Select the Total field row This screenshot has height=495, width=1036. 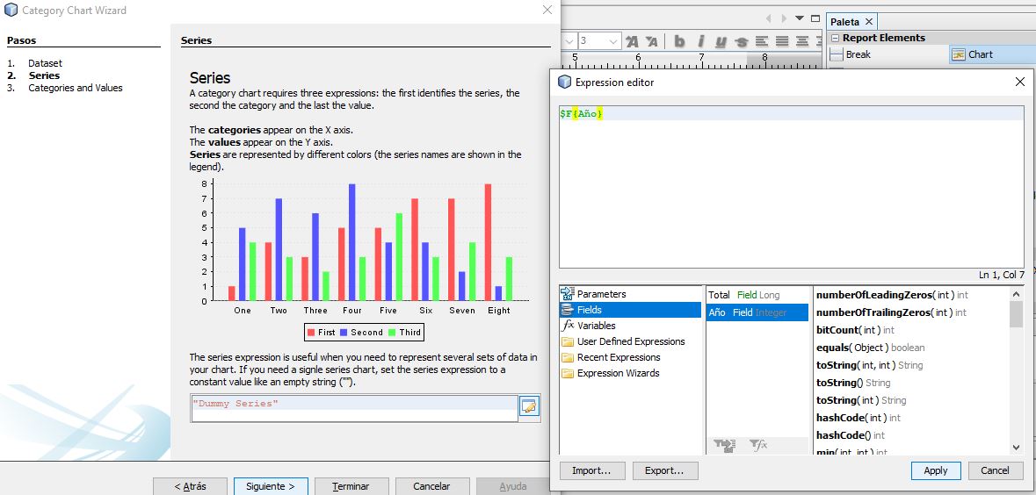(757, 295)
